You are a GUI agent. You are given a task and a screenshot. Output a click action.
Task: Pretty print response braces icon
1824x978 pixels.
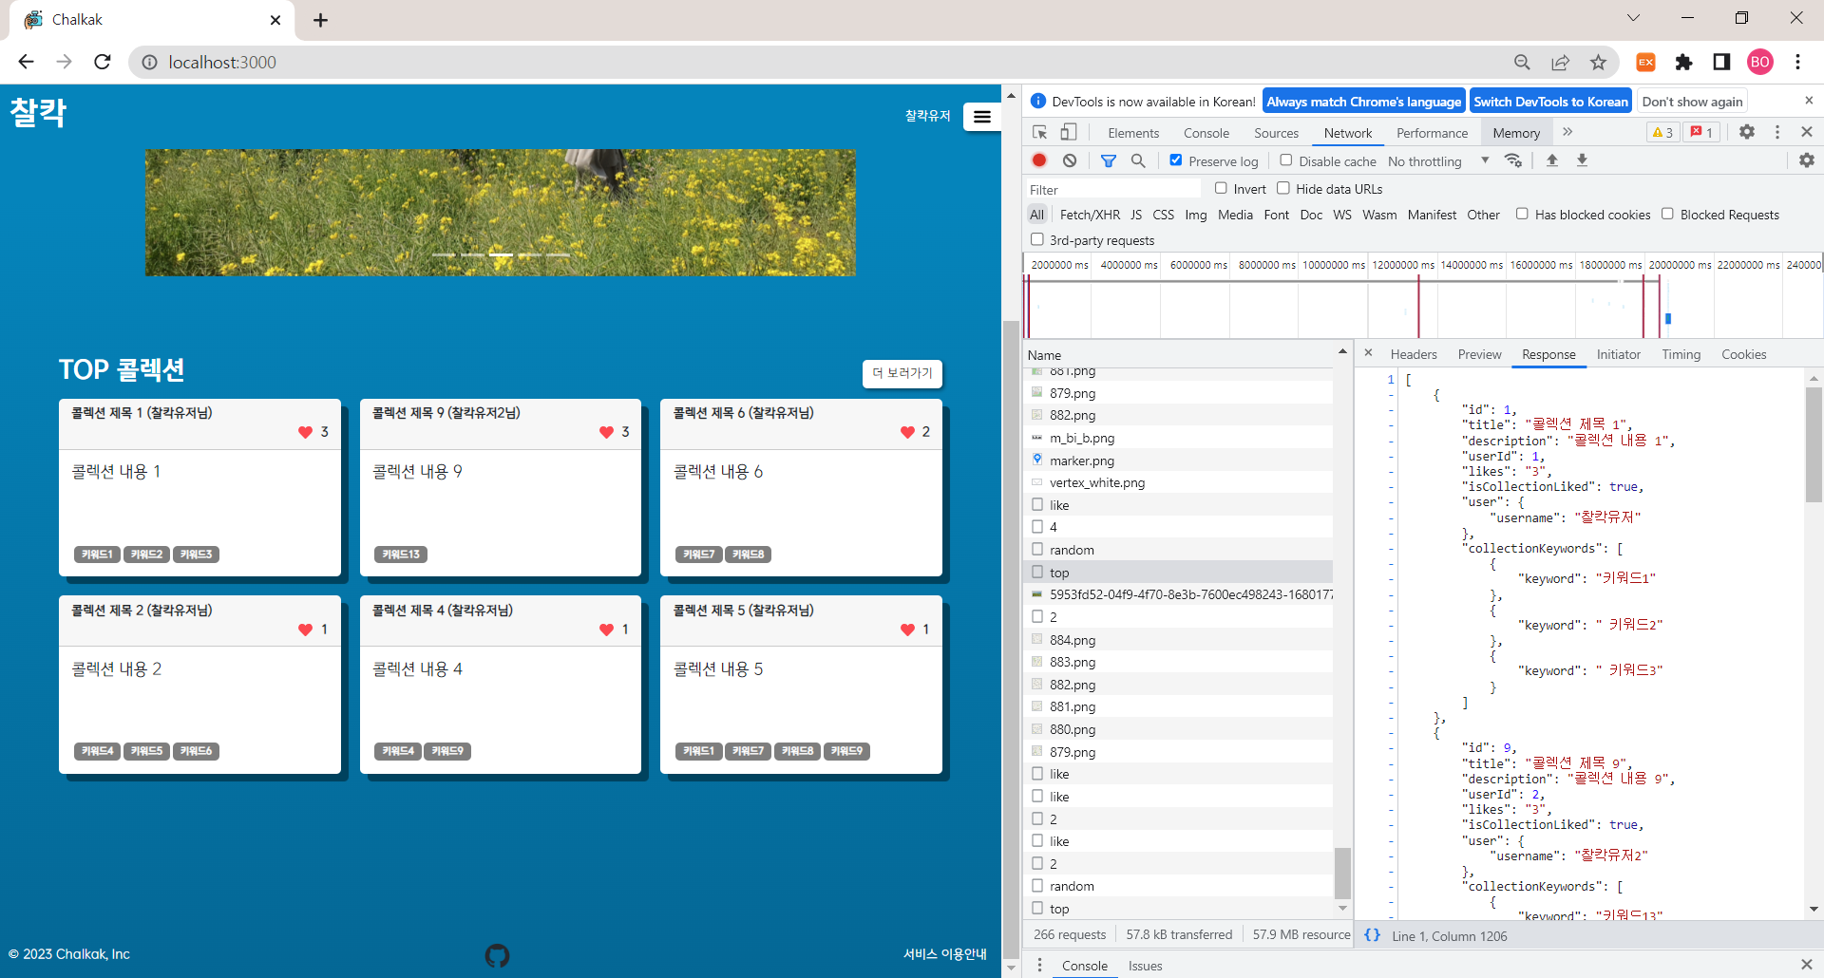(1372, 935)
